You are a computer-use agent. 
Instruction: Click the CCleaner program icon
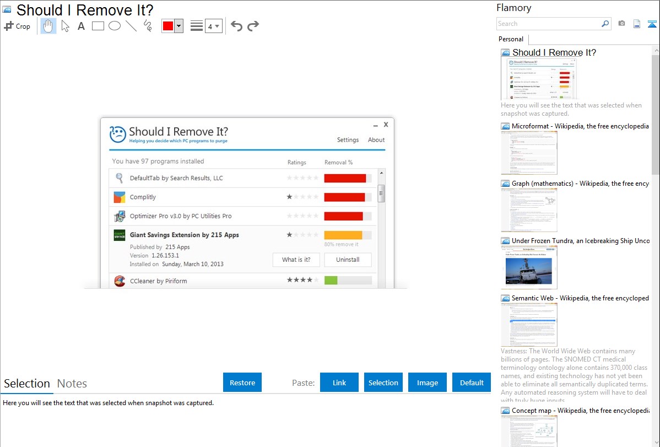(120, 281)
